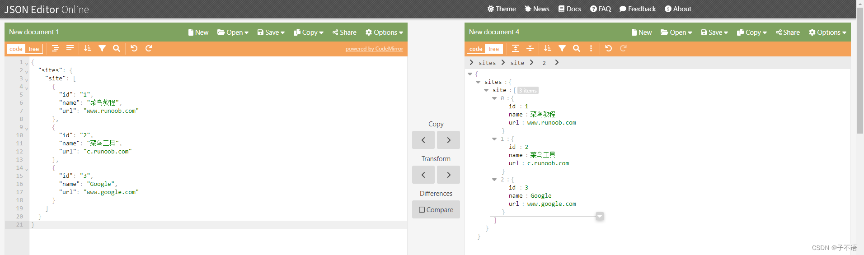The width and height of the screenshot is (864, 255).
Task: Edit the New document 1 title
Action: (34, 32)
